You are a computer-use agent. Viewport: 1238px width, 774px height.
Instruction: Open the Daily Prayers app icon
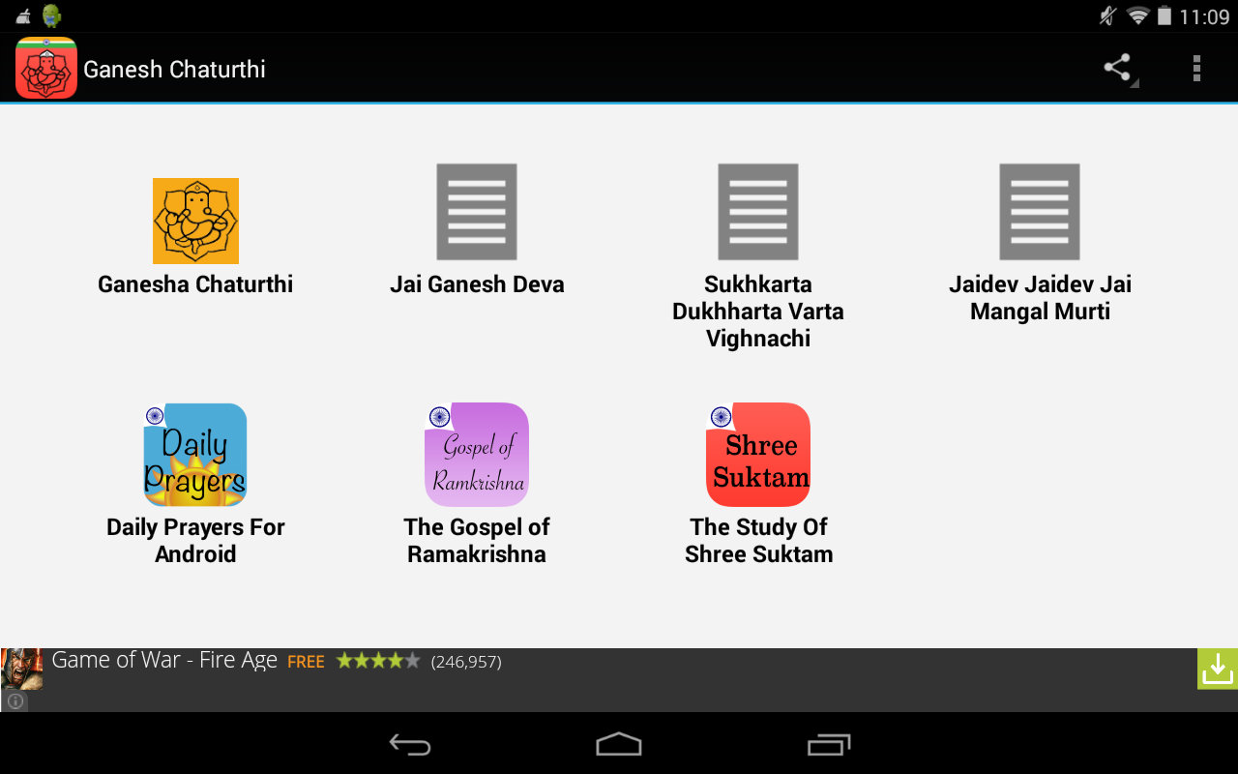point(195,455)
